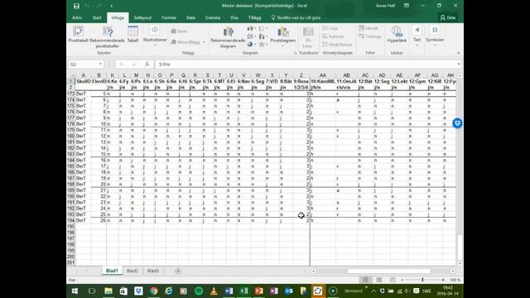Select row header 194

71,220
